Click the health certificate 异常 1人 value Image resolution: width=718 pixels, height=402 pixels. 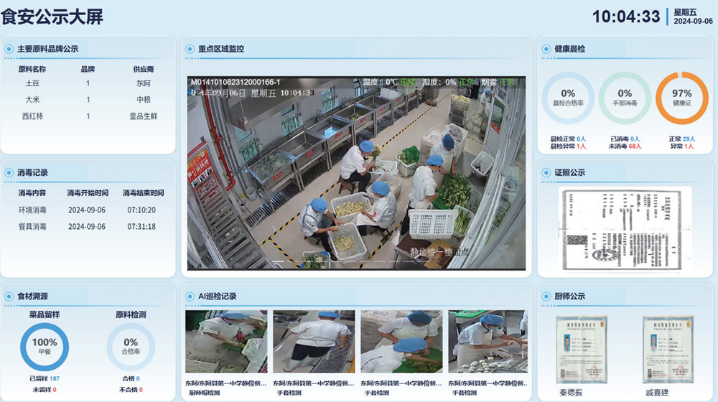pos(682,146)
